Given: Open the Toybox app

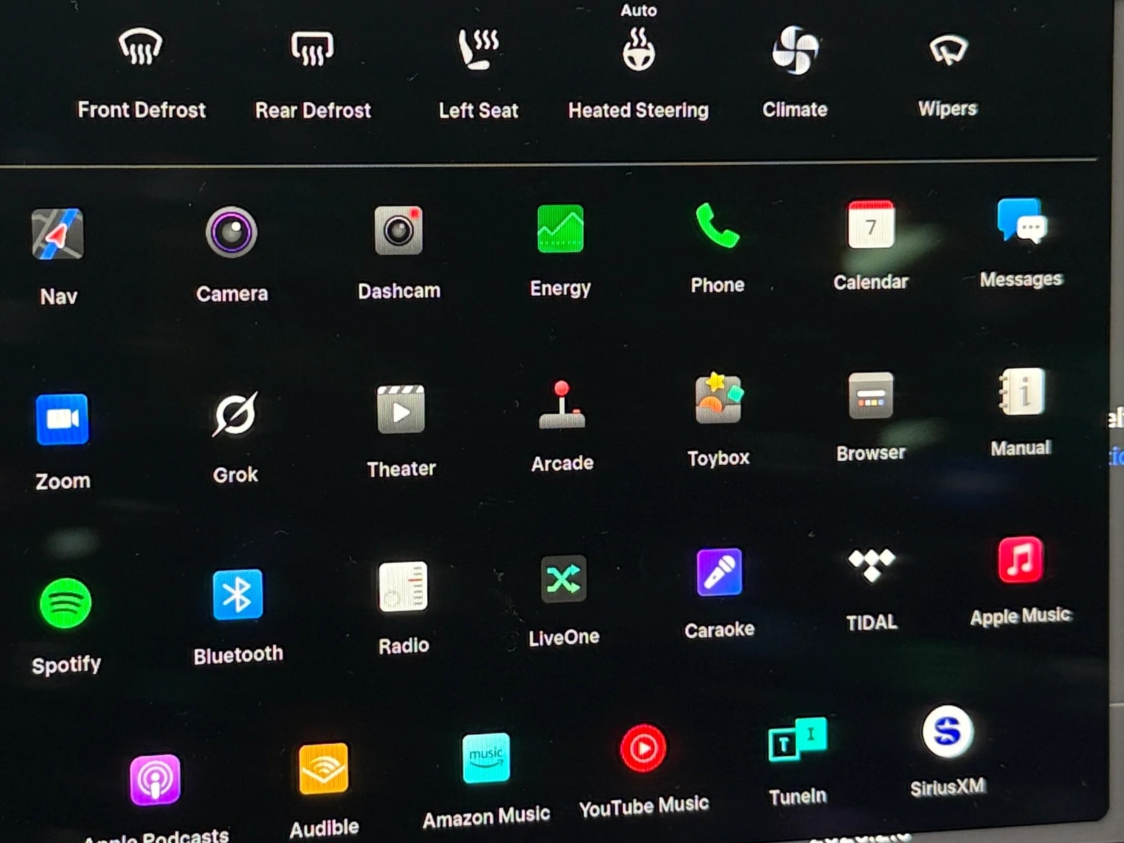Looking at the screenshot, I should click(718, 399).
